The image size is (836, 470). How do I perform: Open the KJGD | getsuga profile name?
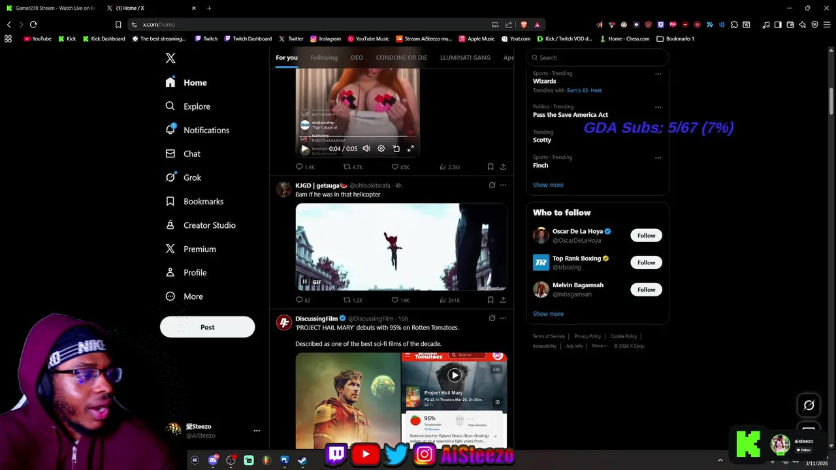coord(321,185)
